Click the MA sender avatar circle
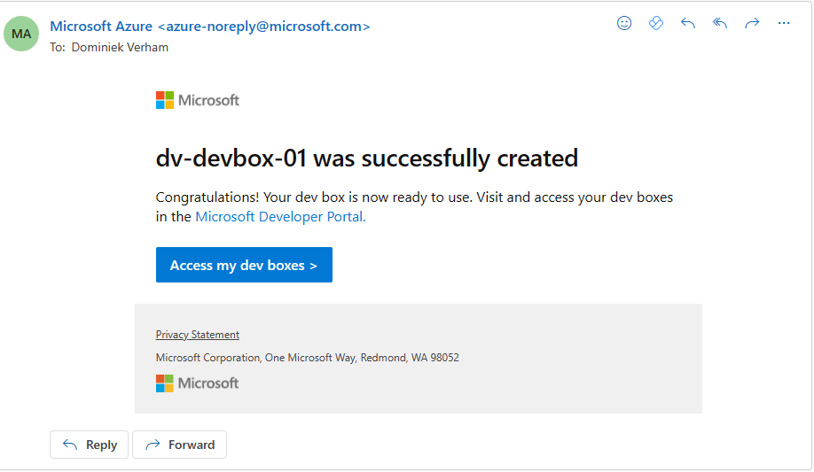This screenshot has height=472, width=814. click(x=22, y=34)
